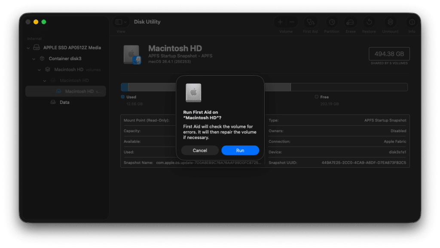Click the Erase toolbar icon
Viewport: 440px width, 248px height.
click(x=350, y=22)
